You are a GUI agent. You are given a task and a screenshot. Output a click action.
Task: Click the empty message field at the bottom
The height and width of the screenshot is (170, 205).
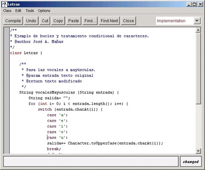91,161
